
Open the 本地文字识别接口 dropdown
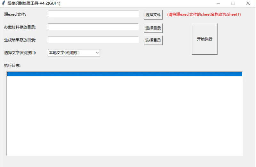click(74, 53)
